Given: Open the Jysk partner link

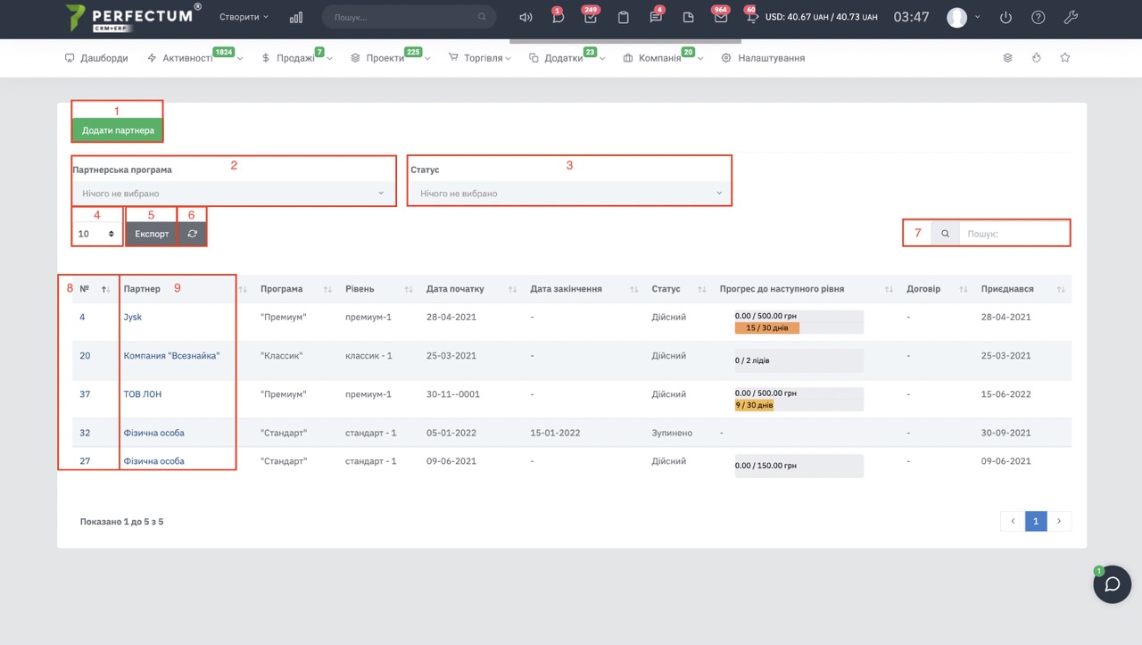Looking at the screenshot, I should click(133, 317).
